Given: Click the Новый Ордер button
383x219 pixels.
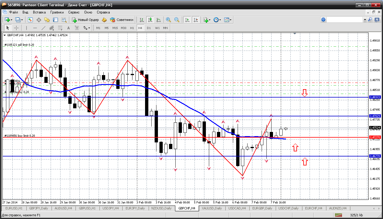Looking at the screenshot, I should [85, 20].
